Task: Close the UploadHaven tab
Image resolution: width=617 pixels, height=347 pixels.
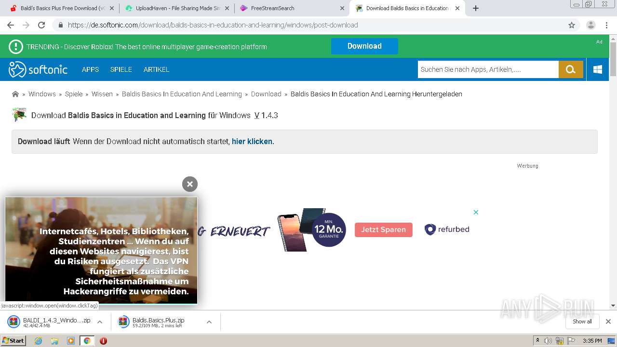Action: pyautogui.click(x=227, y=8)
